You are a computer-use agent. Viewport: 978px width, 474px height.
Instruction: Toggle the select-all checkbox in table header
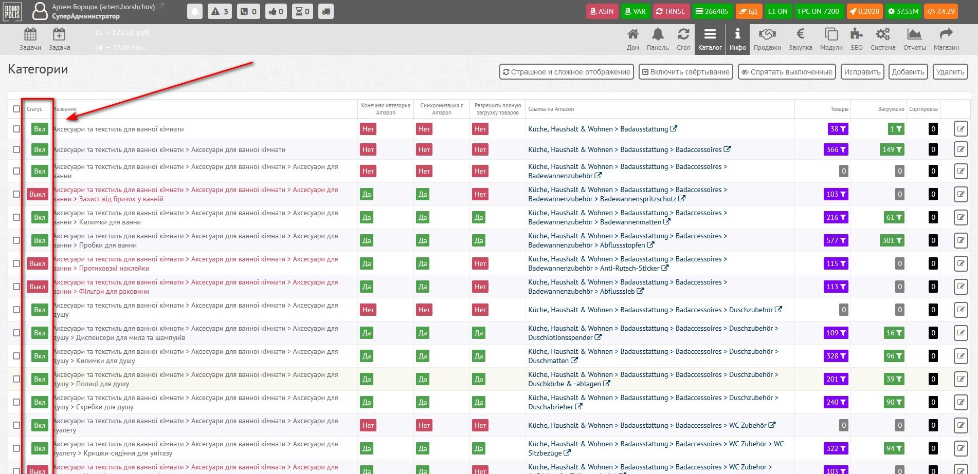(x=16, y=109)
